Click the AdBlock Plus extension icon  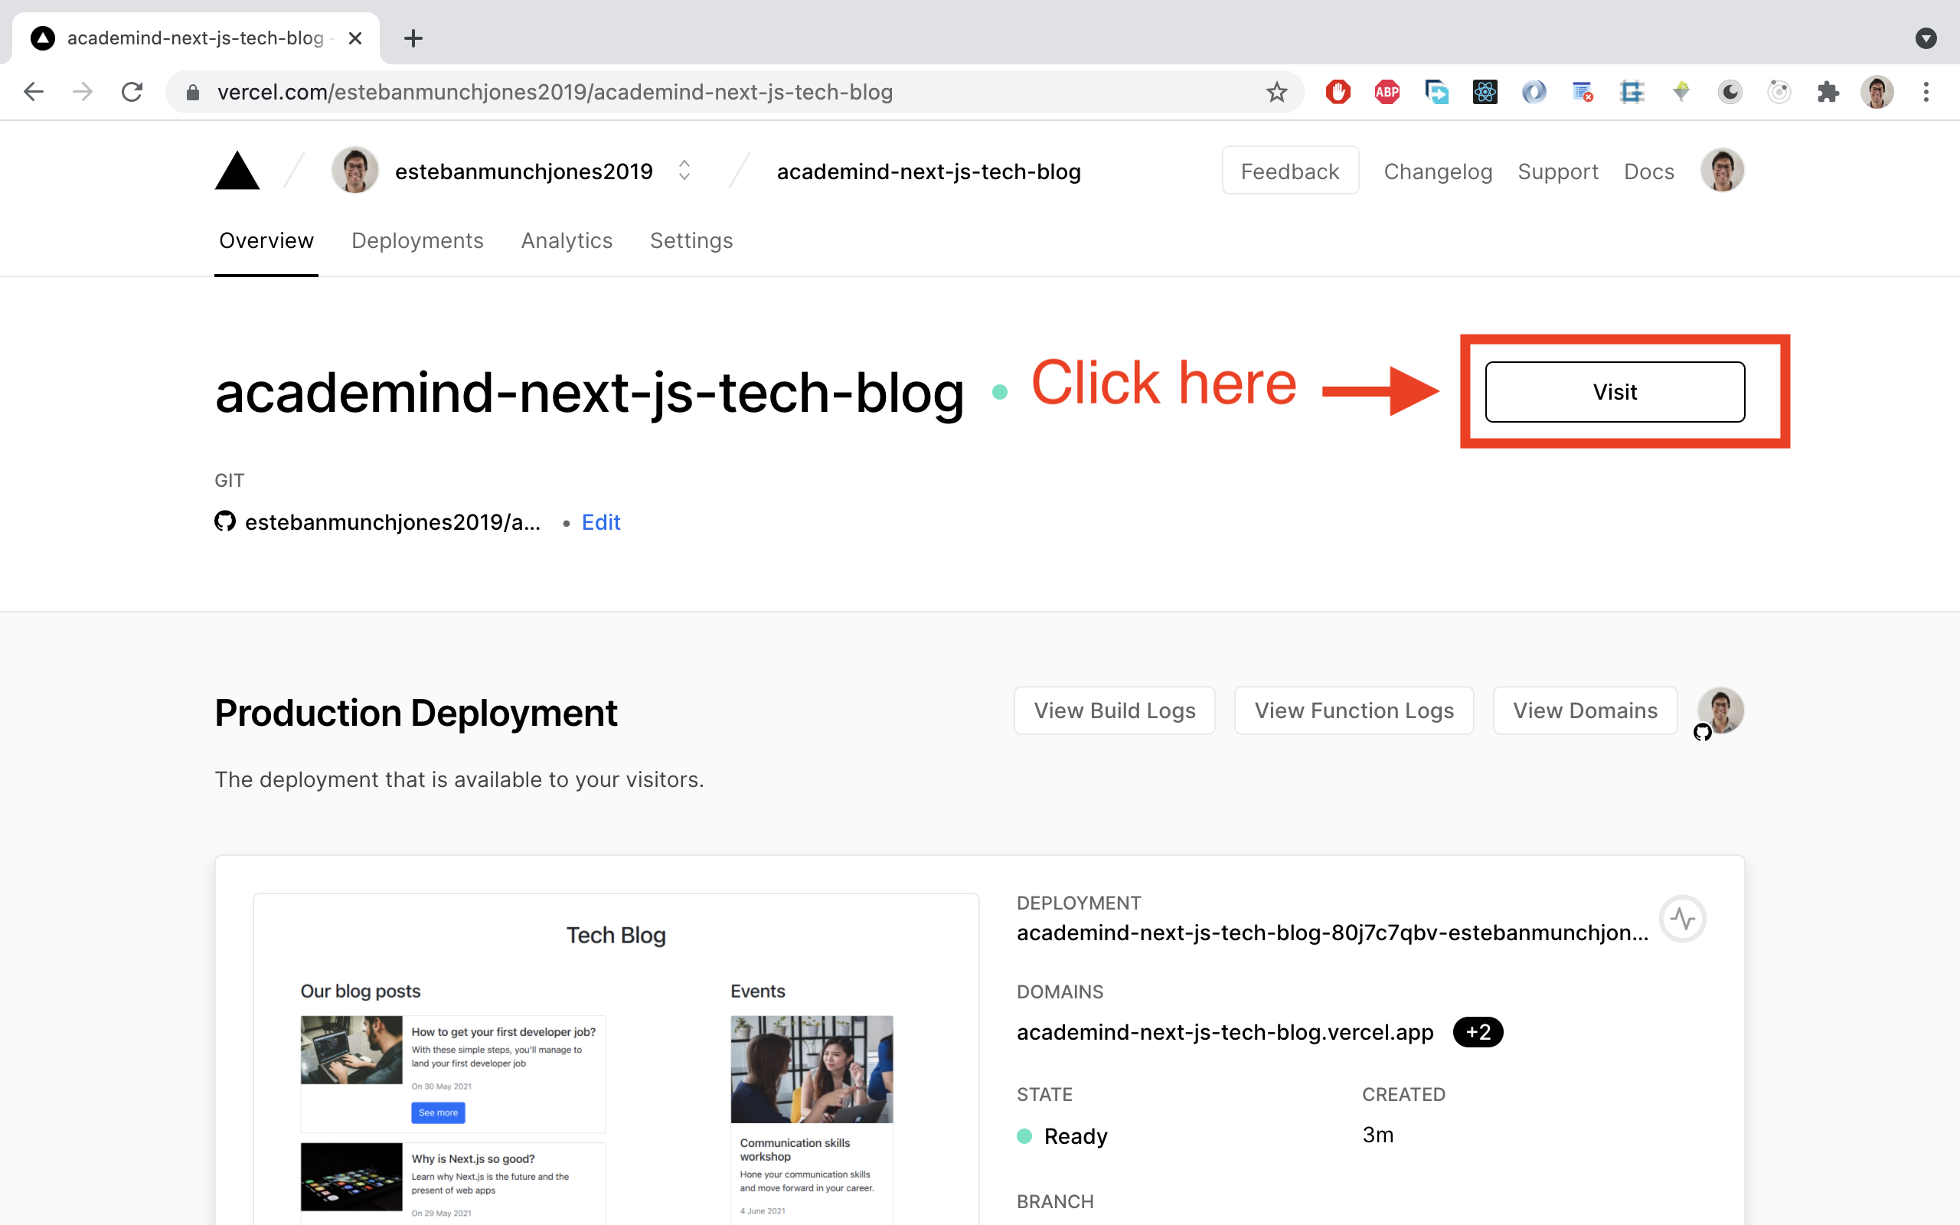click(x=1387, y=92)
